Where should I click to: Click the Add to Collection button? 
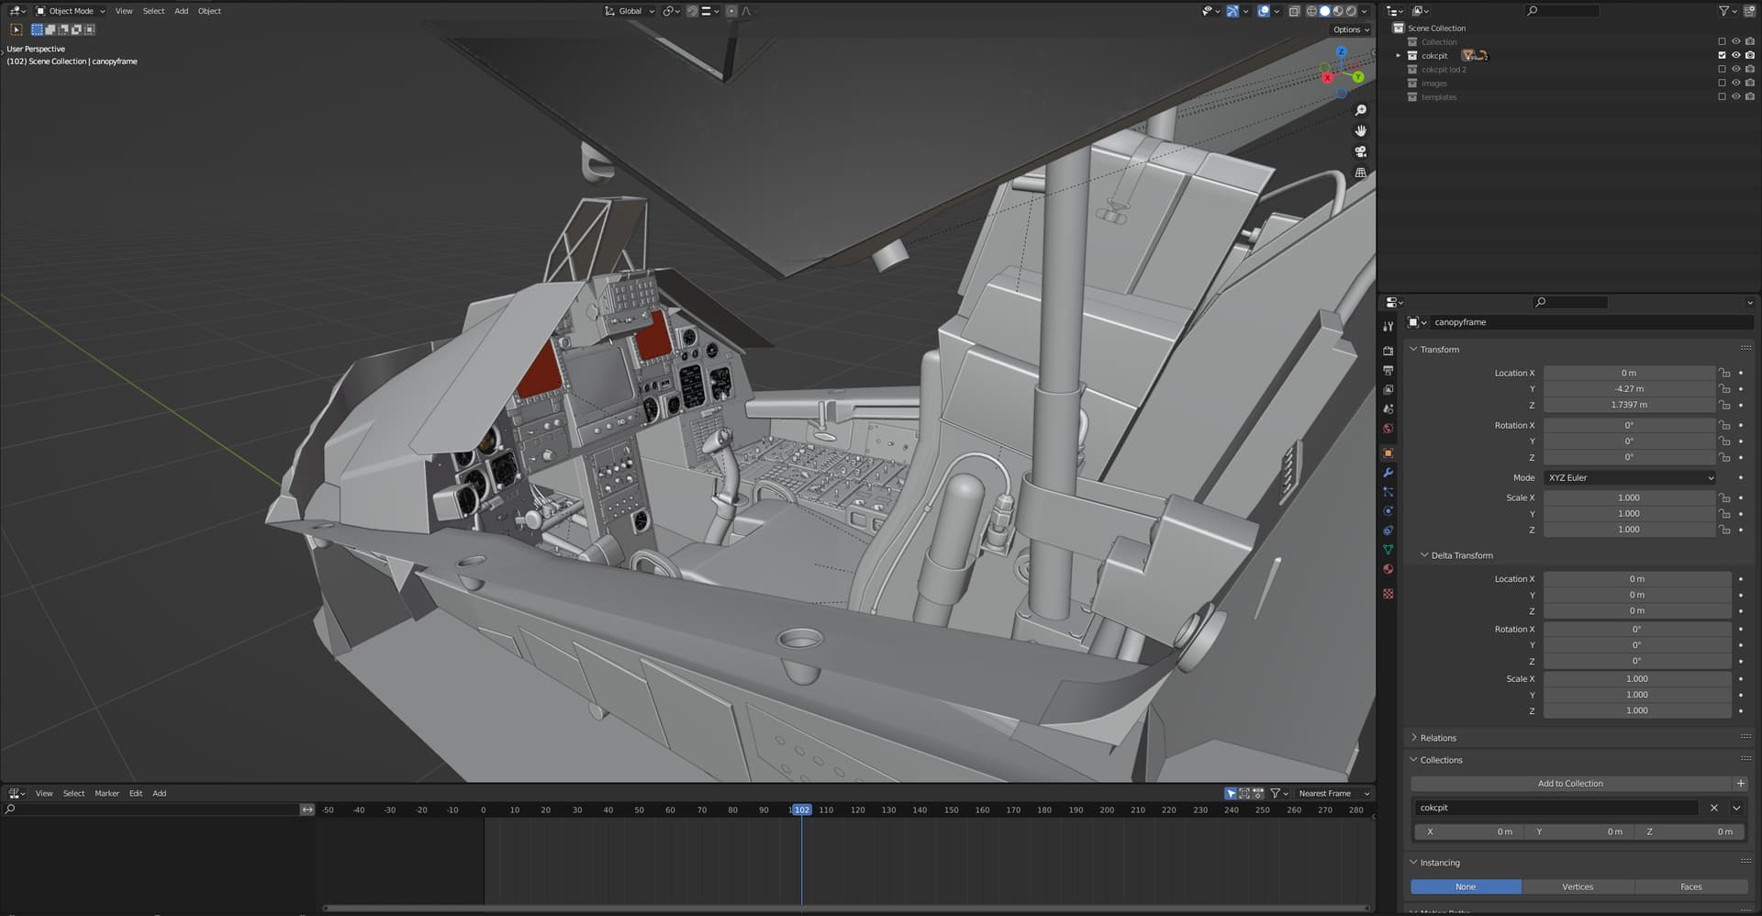point(1570,784)
